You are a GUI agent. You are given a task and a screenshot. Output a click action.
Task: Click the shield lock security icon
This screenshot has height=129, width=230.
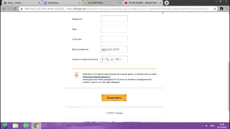click(77, 75)
